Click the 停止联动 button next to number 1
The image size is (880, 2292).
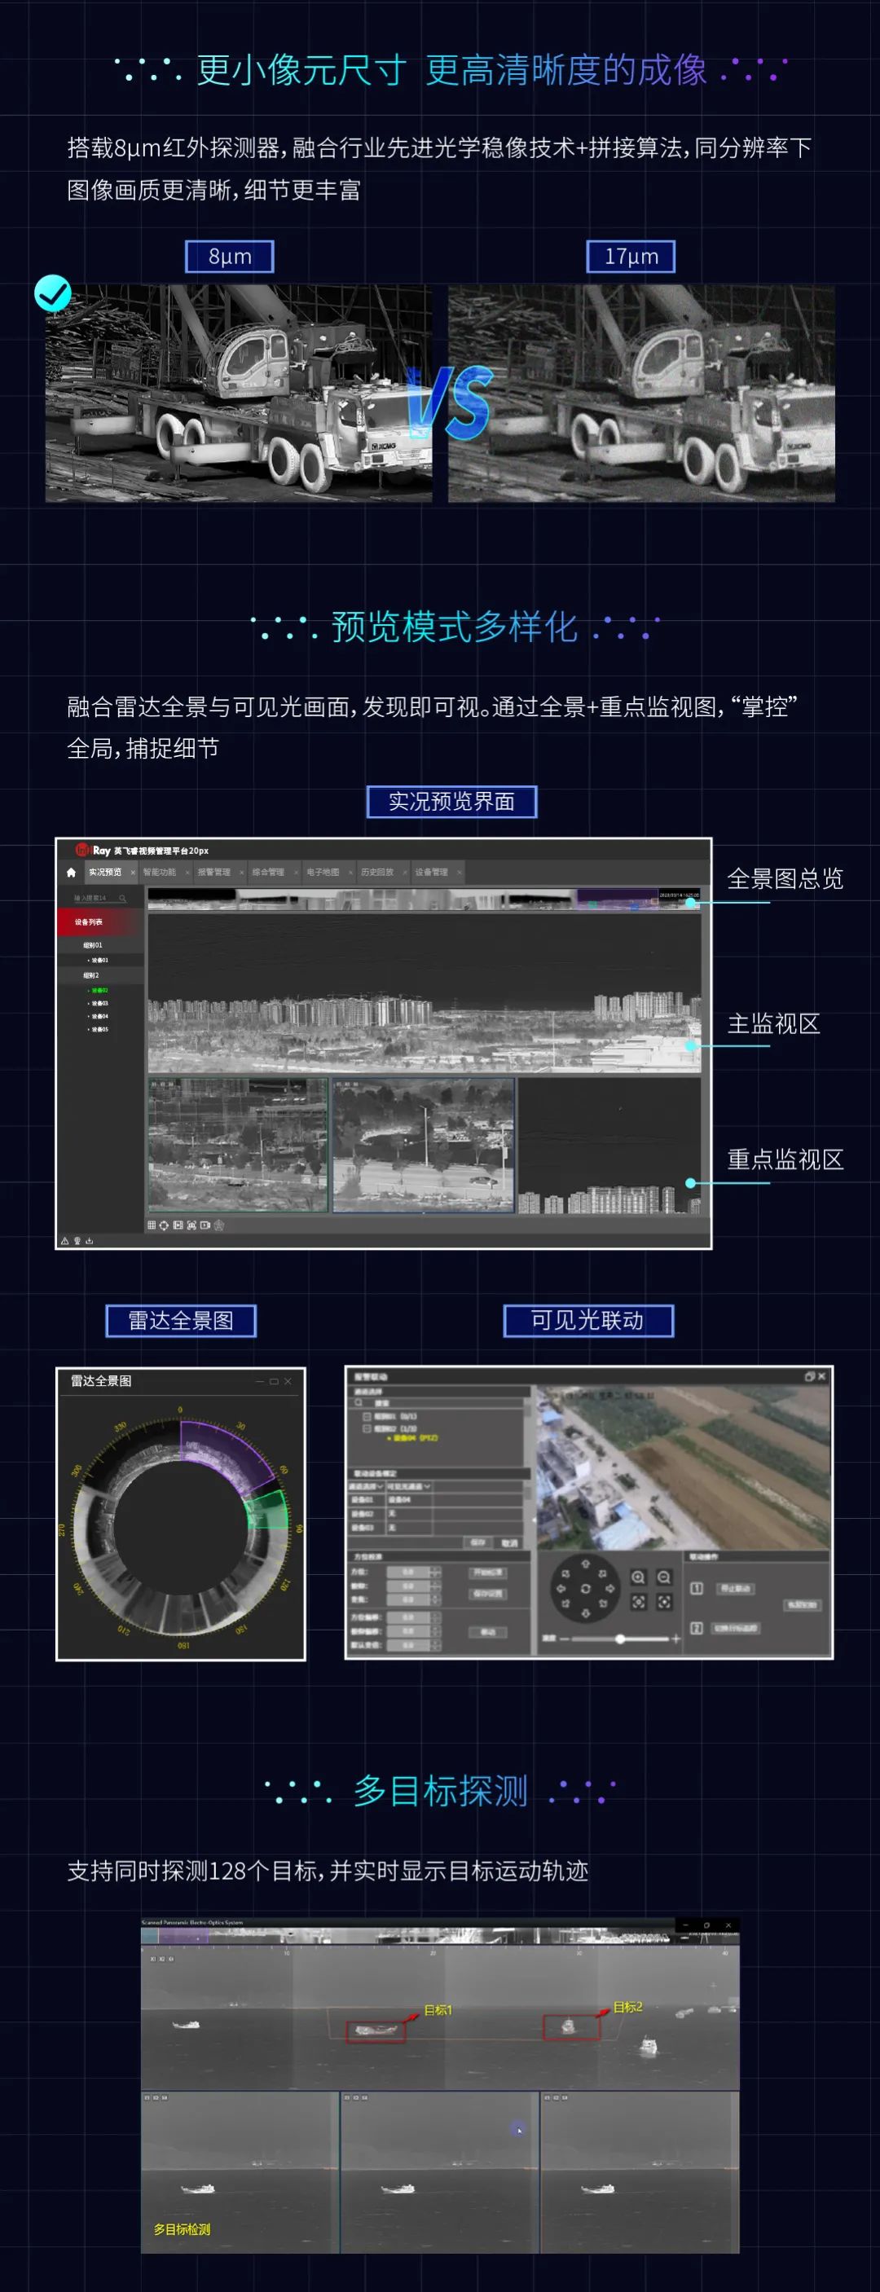(x=736, y=1589)
